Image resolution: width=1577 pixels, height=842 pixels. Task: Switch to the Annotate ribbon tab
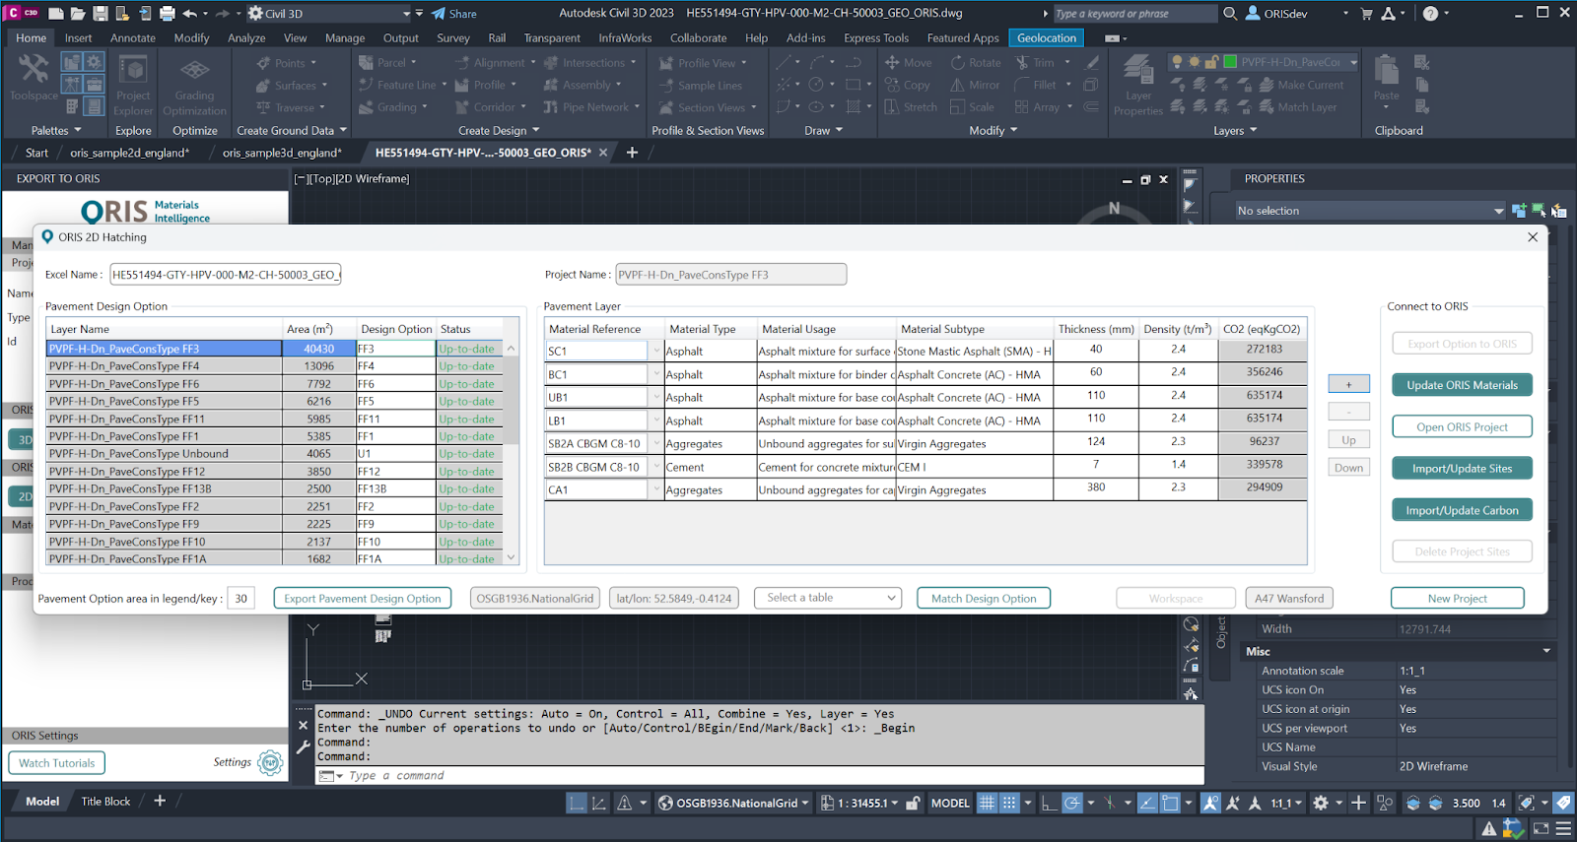pyautogui.click(x=133, y=38)
